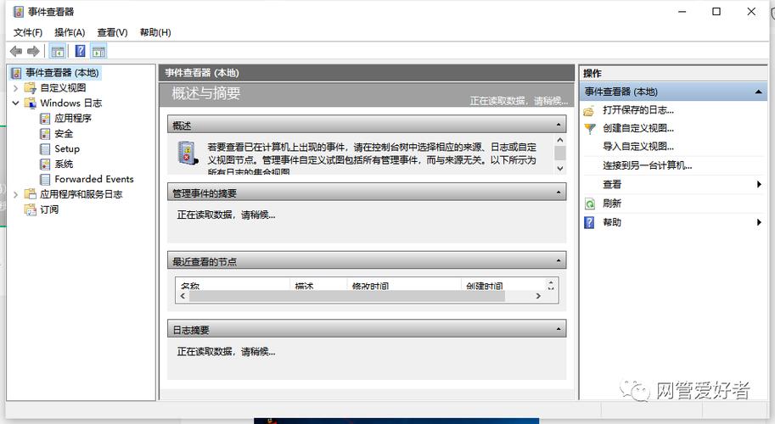Click the blue help toolbar icon

[x=80, y=52]
